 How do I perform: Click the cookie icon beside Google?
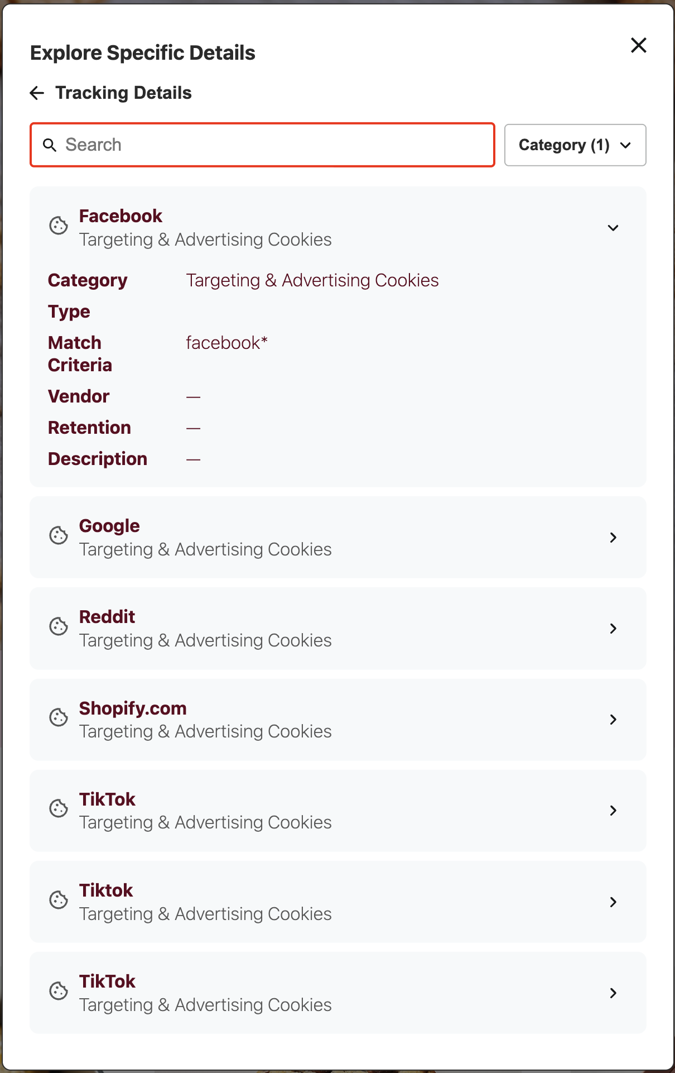(58, 535)
